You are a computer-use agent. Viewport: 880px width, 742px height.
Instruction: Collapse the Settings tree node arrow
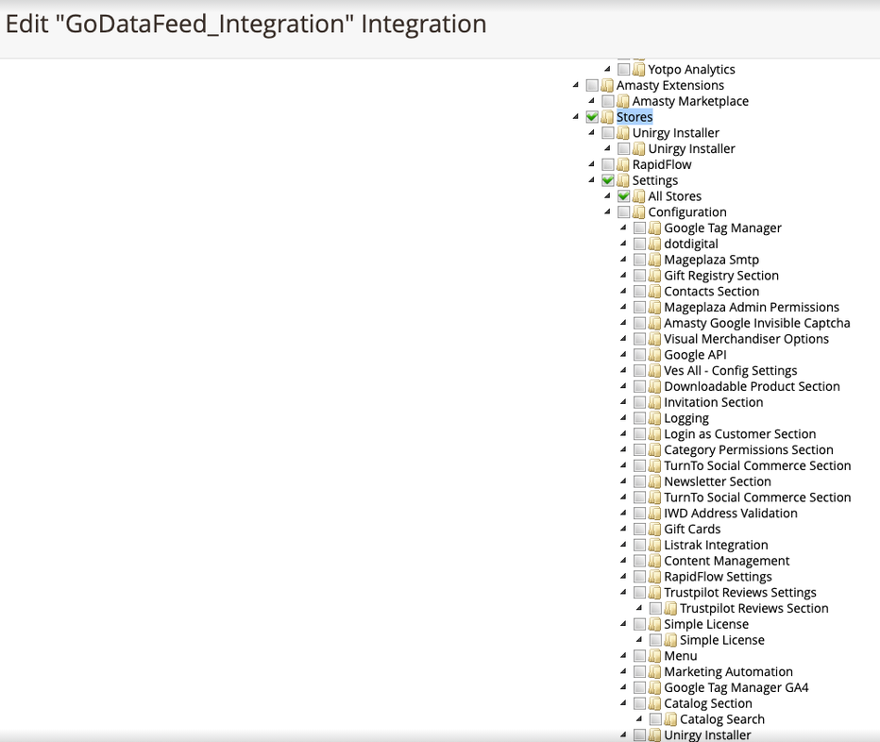[x=591, y=180]
